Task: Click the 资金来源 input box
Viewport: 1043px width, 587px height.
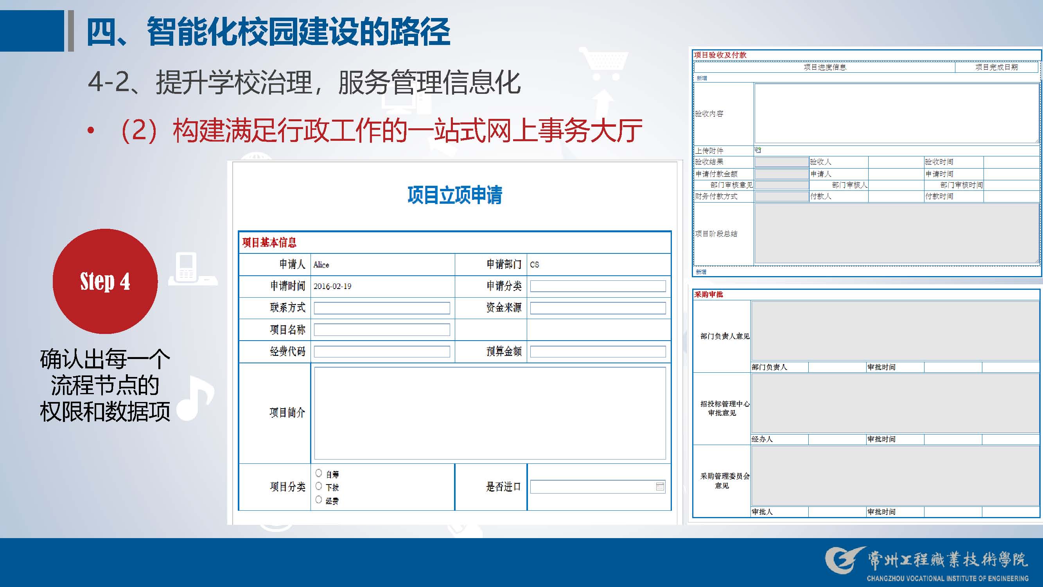Action: [x=598, y=308]
